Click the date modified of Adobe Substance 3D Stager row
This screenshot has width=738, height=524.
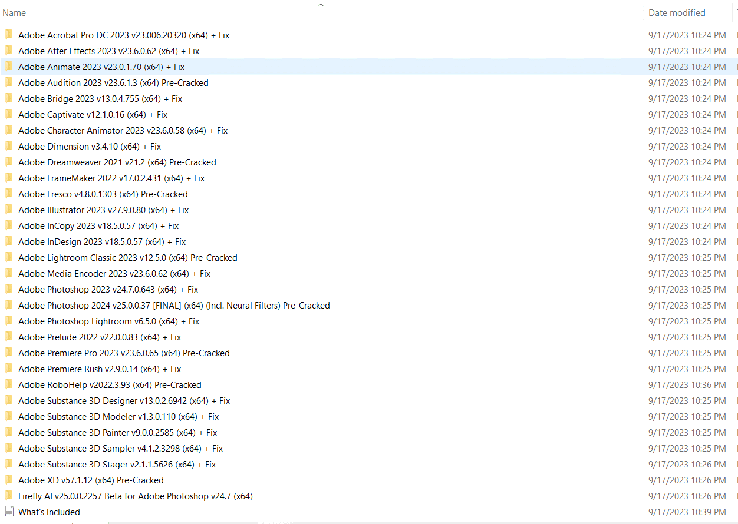click(687, 465)
